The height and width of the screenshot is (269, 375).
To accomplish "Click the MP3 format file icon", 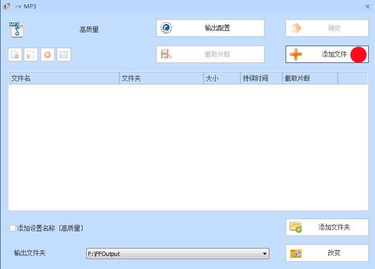I will 16,29.
